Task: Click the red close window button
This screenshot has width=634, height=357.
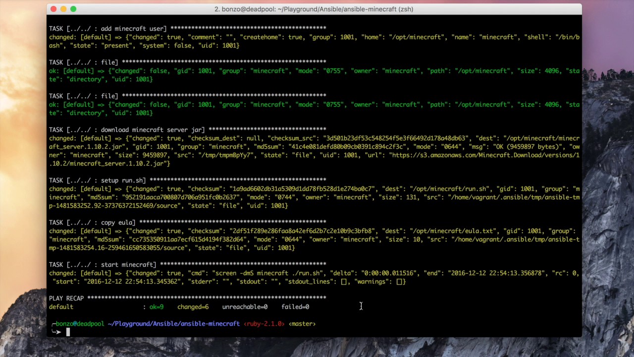Action: (x=53, y=9)
